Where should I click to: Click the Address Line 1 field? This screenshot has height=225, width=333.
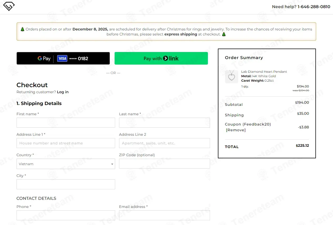[66, 143]
